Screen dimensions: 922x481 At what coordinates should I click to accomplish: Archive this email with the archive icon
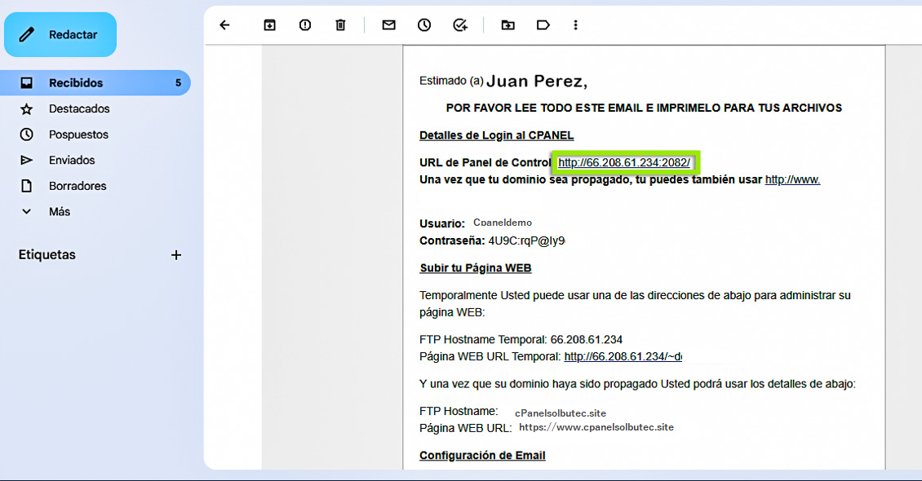tap(269, 25)
